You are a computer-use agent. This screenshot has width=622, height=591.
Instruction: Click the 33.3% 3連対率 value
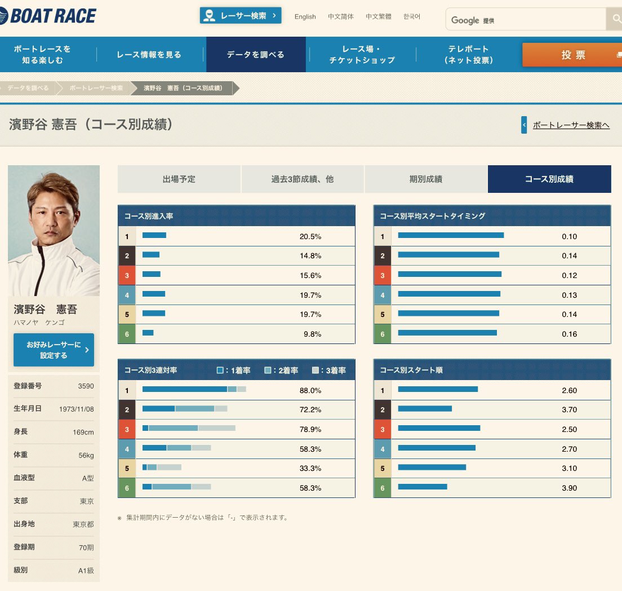point(310,469)
